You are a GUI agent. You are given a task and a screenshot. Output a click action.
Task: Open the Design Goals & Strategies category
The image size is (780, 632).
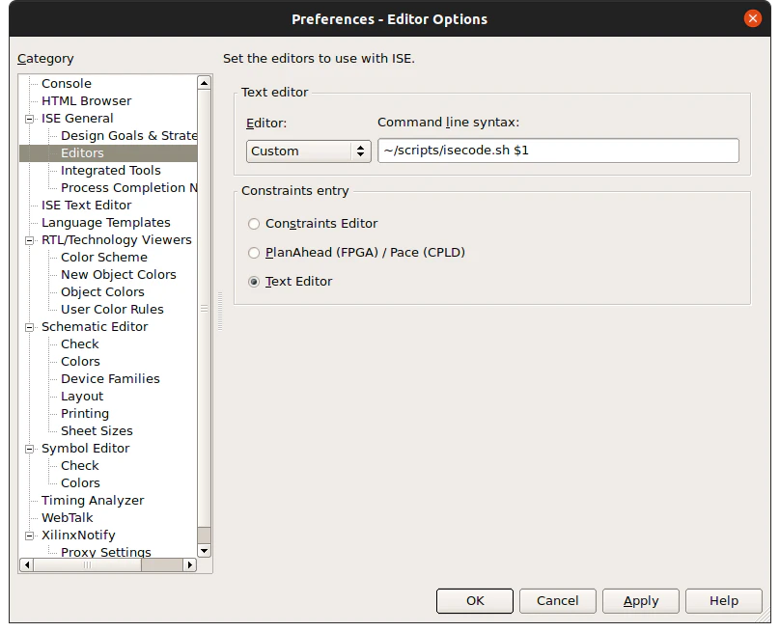128,136
